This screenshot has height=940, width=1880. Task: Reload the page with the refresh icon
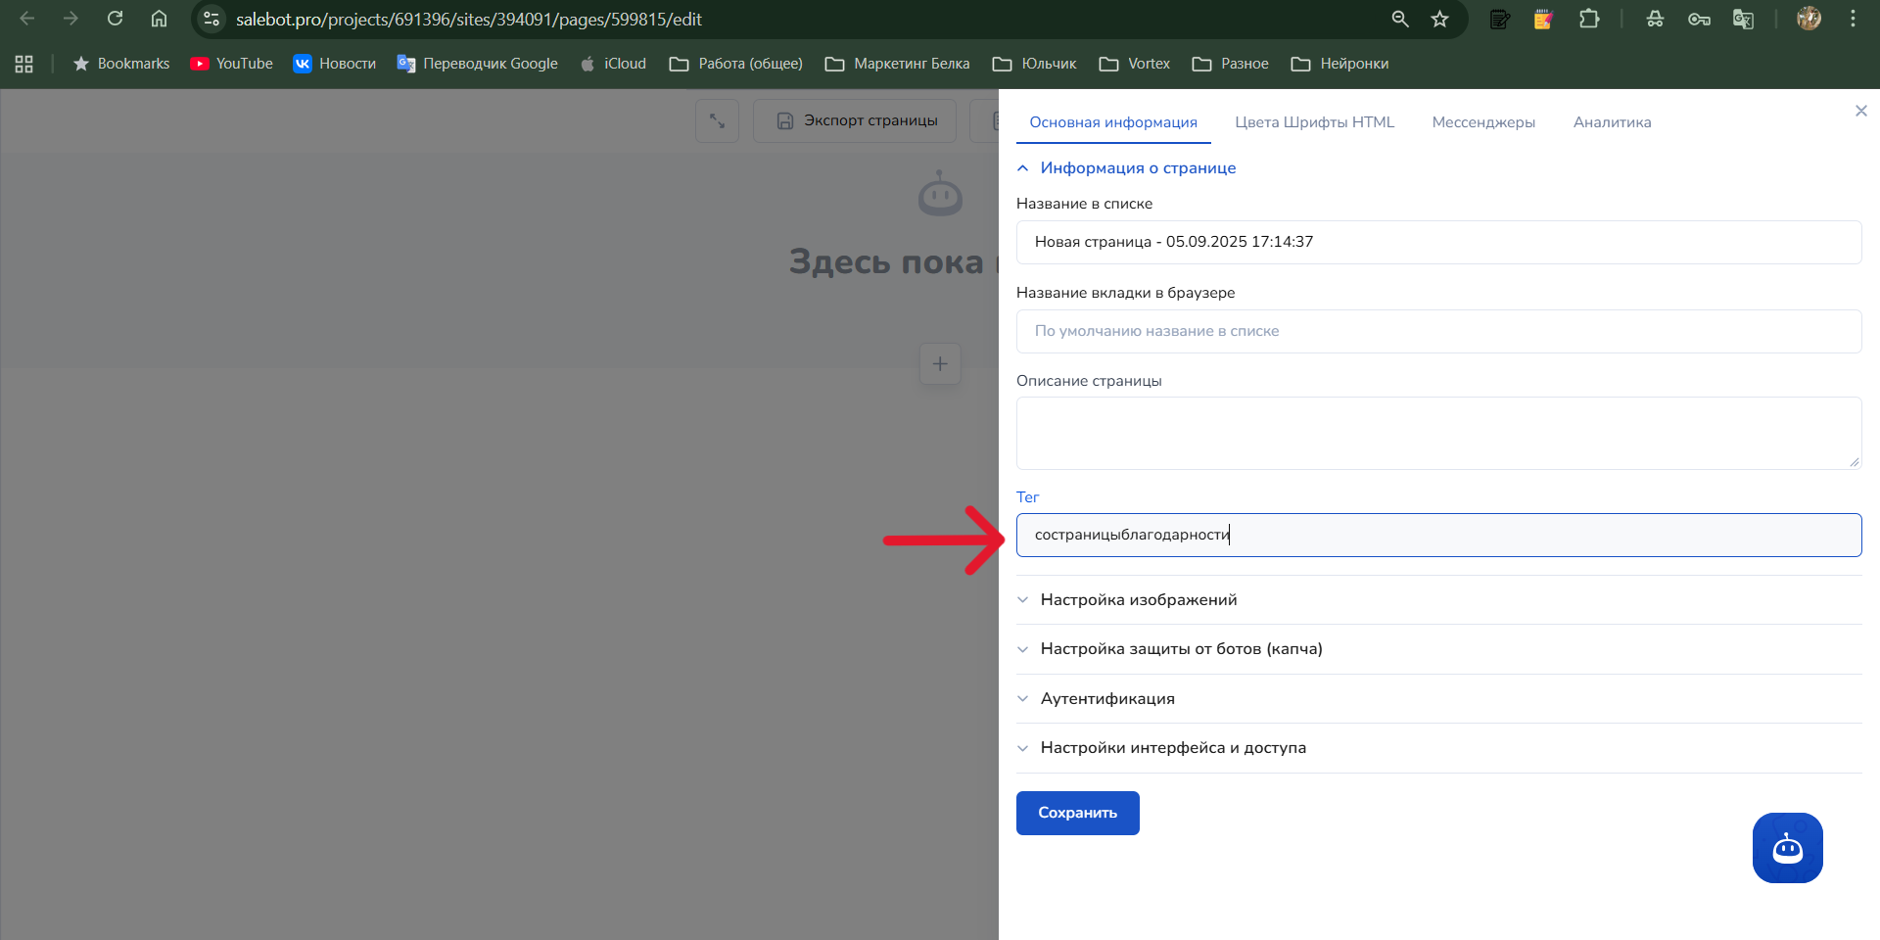coord(115,19)
